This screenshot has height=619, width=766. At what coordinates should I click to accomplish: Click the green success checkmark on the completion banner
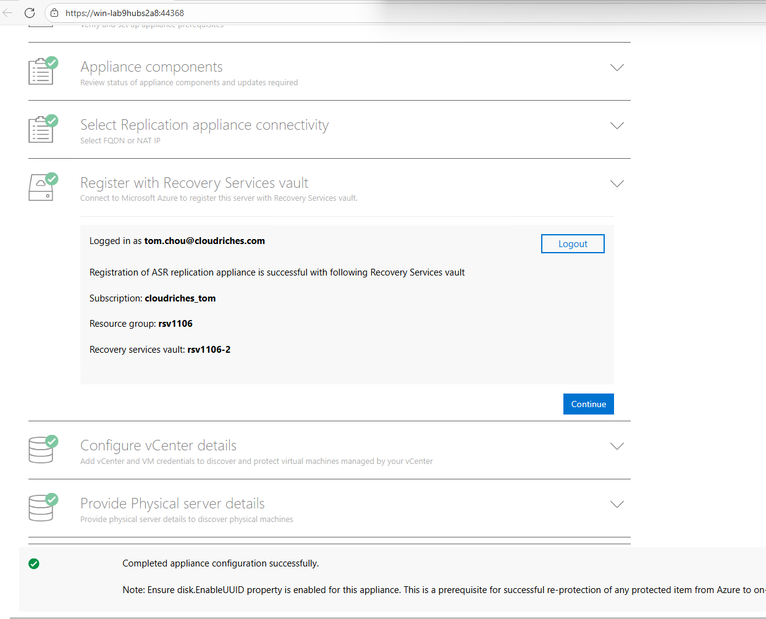coord(34,563)
